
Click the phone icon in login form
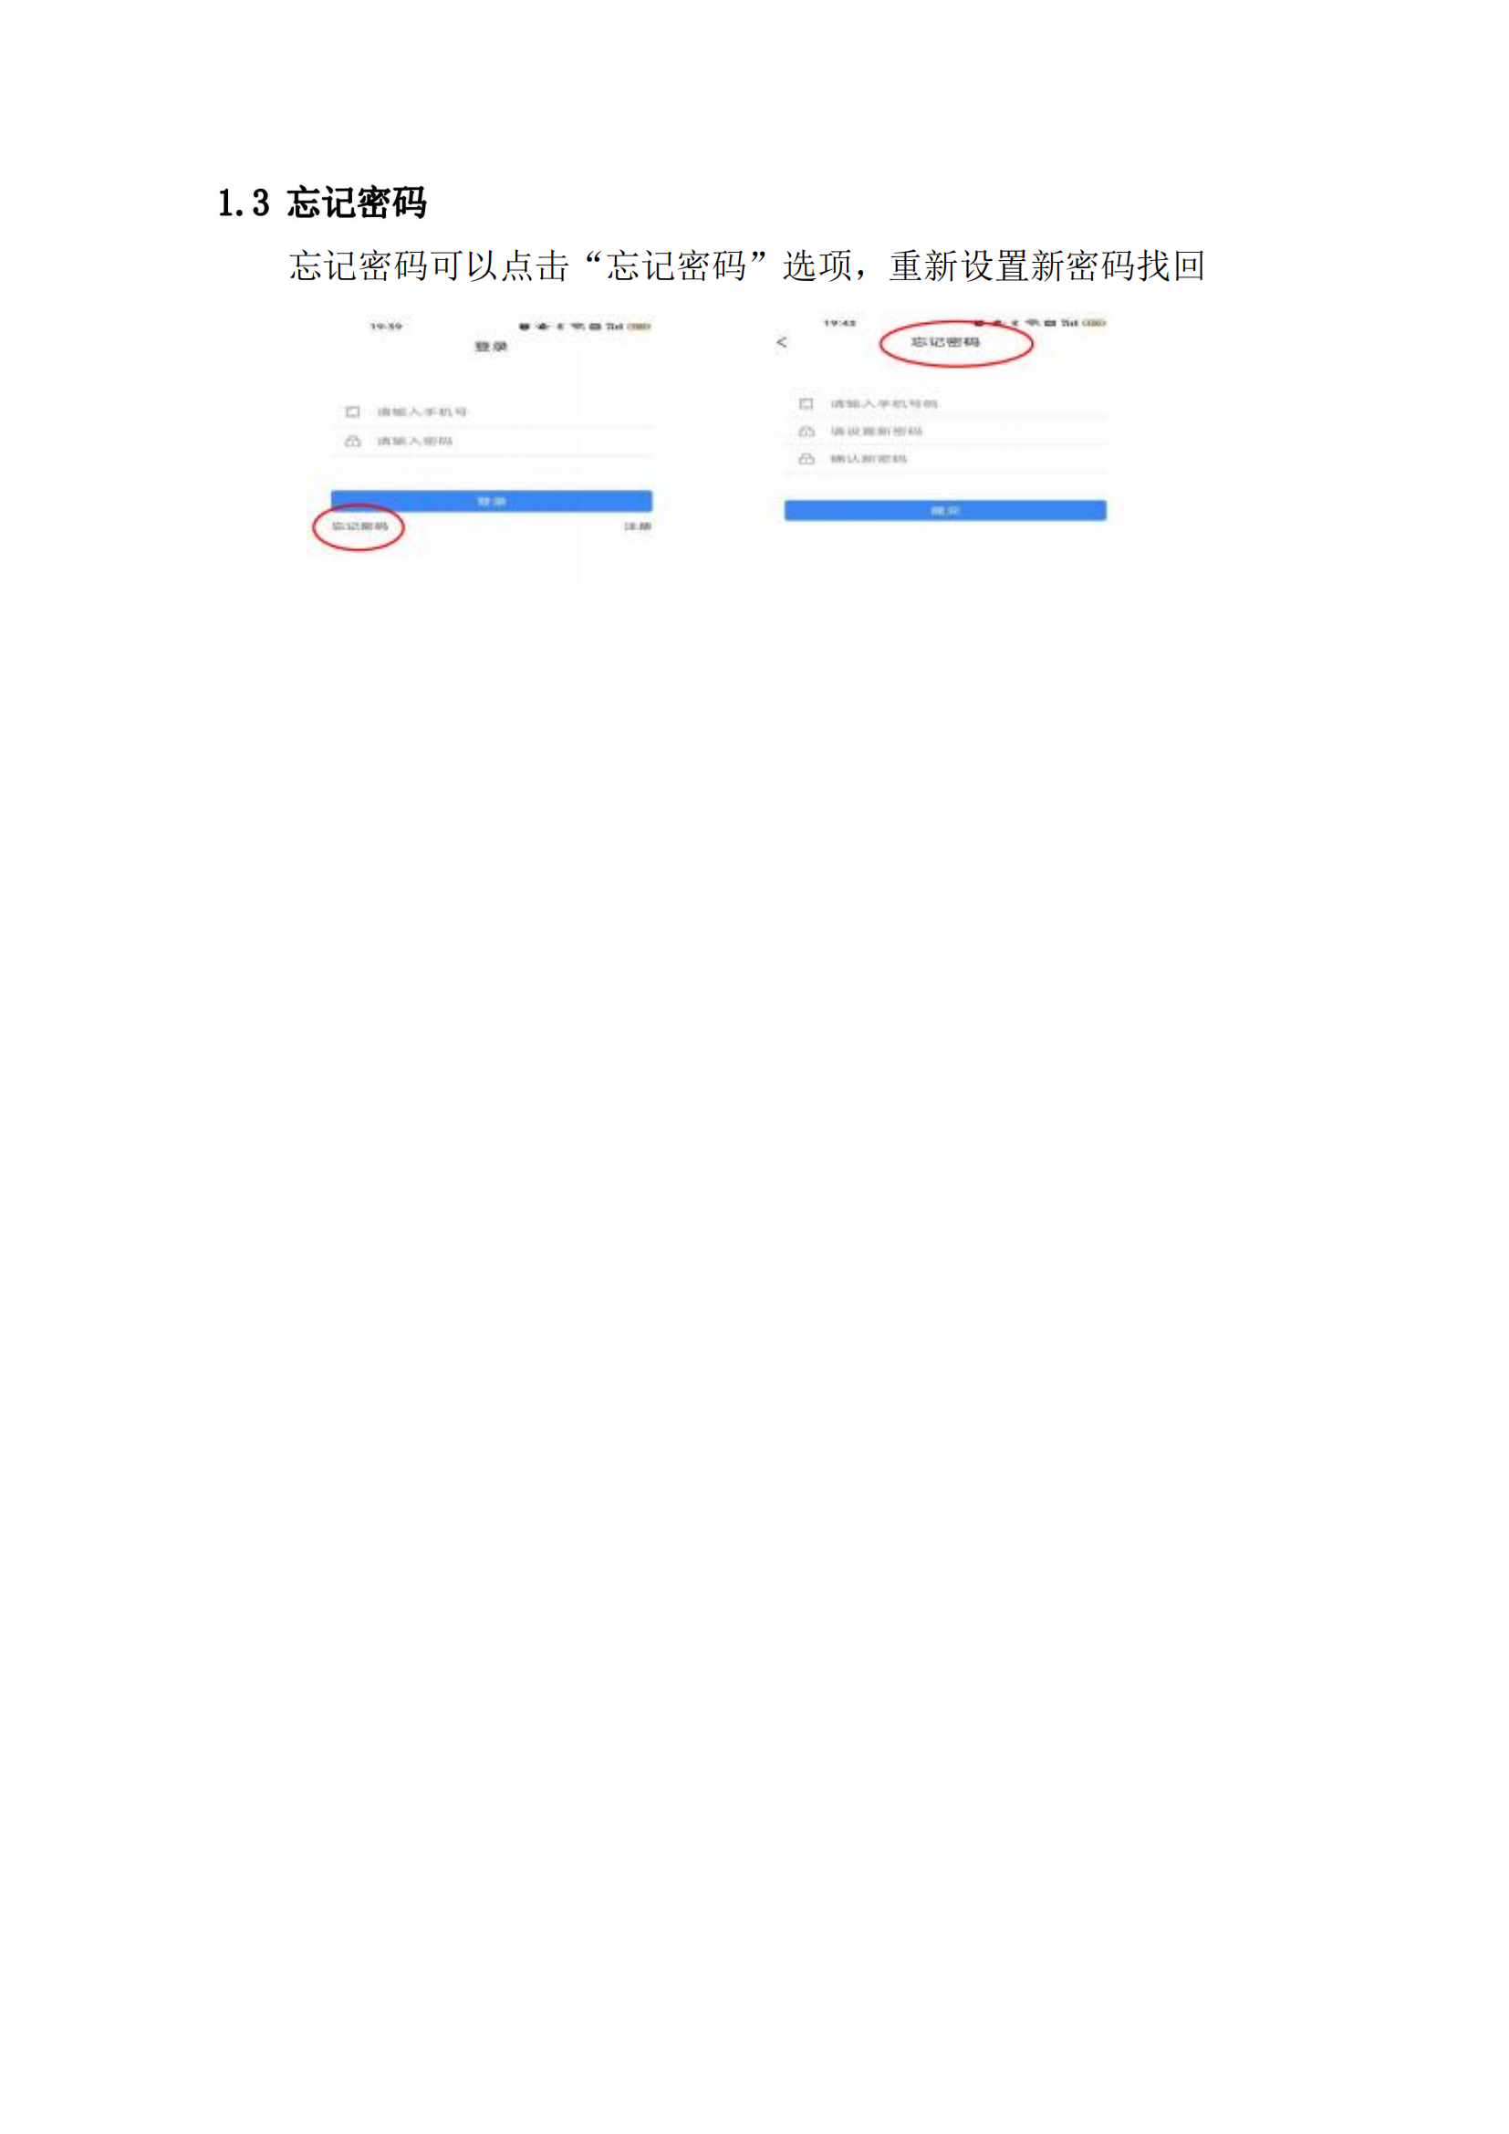point(352,411)
